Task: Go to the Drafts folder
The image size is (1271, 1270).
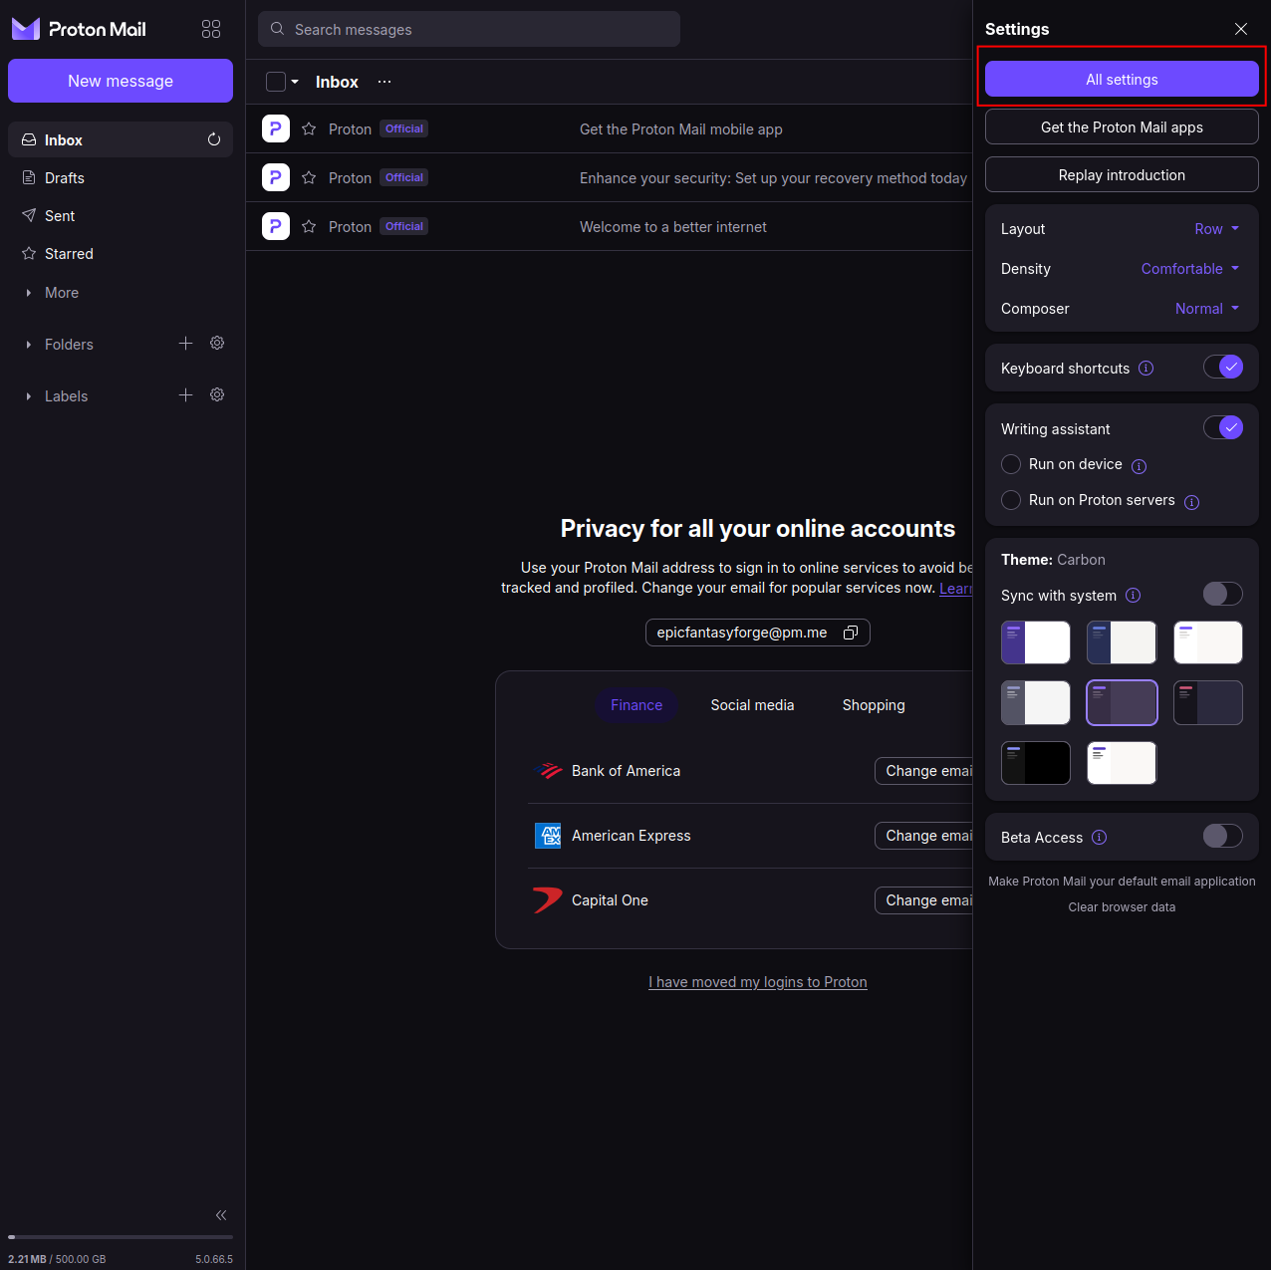Action: click(121, 177)
